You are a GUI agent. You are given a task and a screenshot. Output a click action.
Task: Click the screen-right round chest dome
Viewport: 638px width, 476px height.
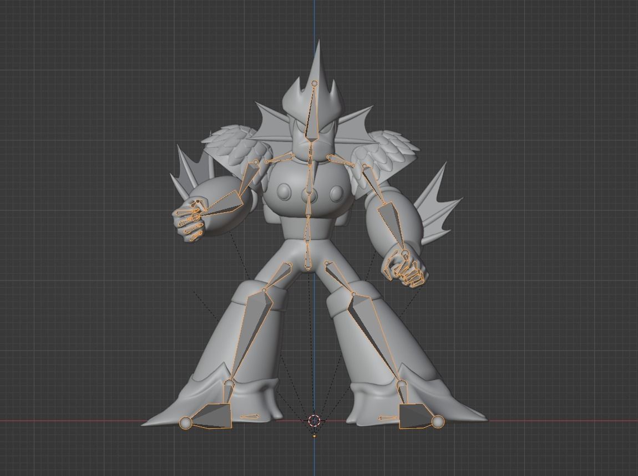pyautogui.click(x=336, y=193)
